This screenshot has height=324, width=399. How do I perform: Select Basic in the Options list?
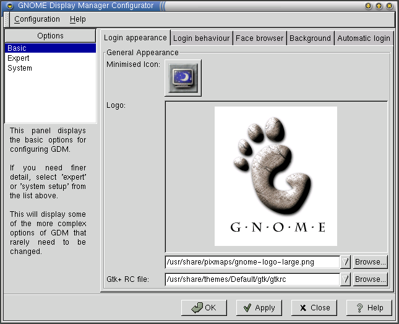(50, 48)
